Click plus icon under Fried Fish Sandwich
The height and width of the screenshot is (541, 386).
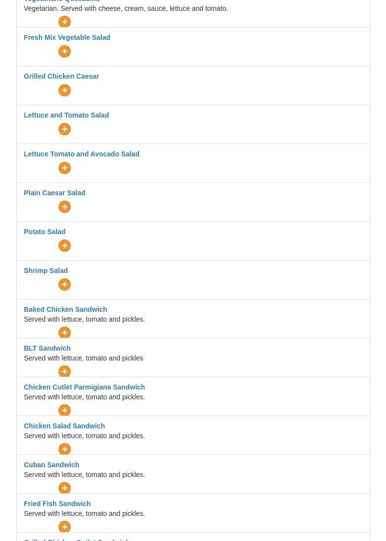[64, 527]
